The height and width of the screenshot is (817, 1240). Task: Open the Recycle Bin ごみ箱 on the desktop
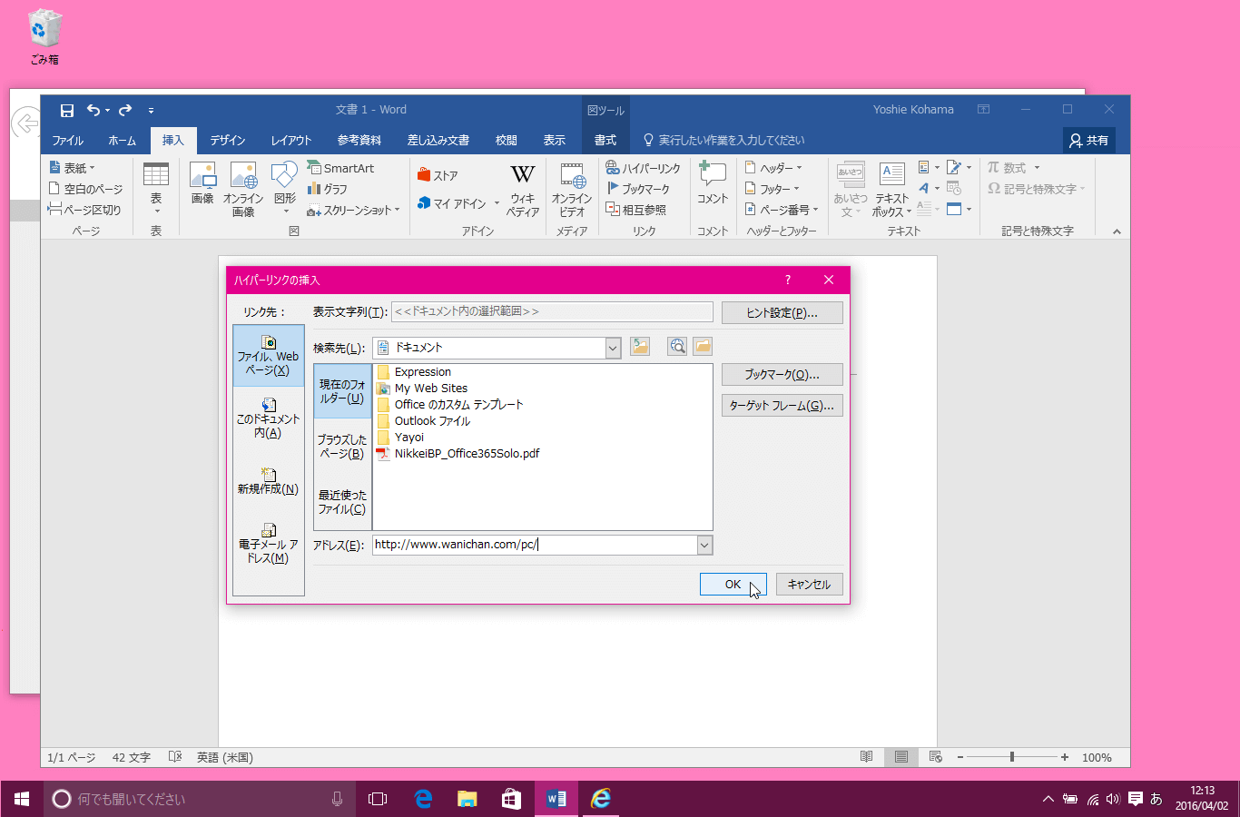tap(44, 37)
